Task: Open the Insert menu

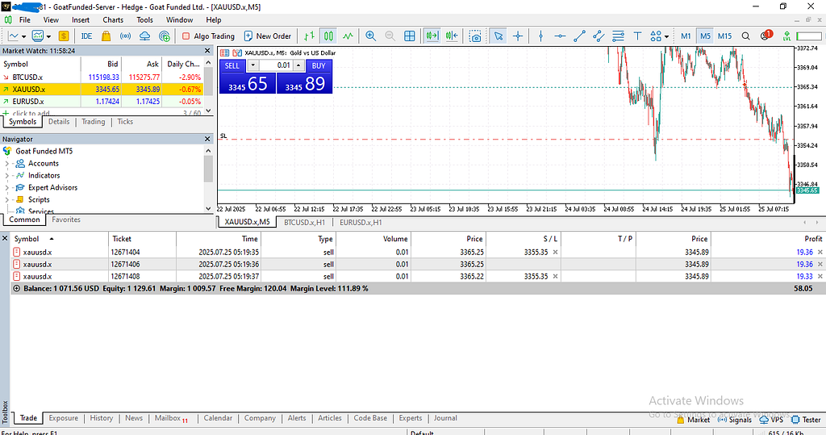Action: click(81, 19)
